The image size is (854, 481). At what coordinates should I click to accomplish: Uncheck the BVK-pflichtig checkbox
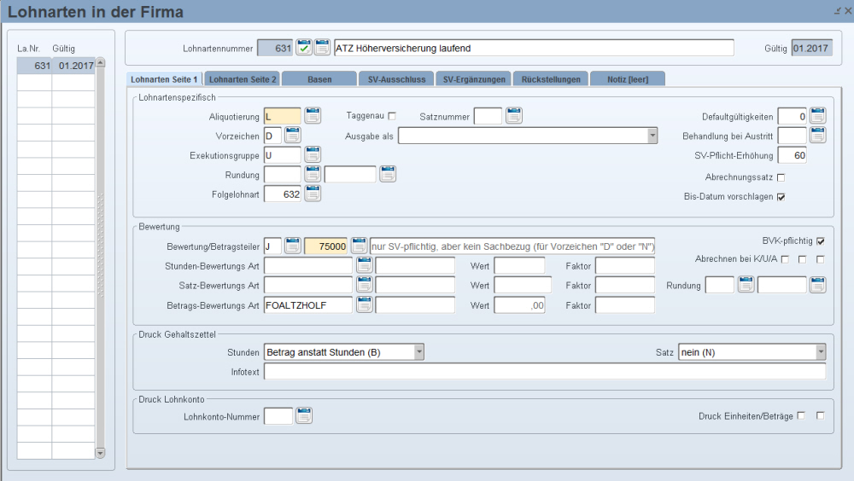pos(821,240)
